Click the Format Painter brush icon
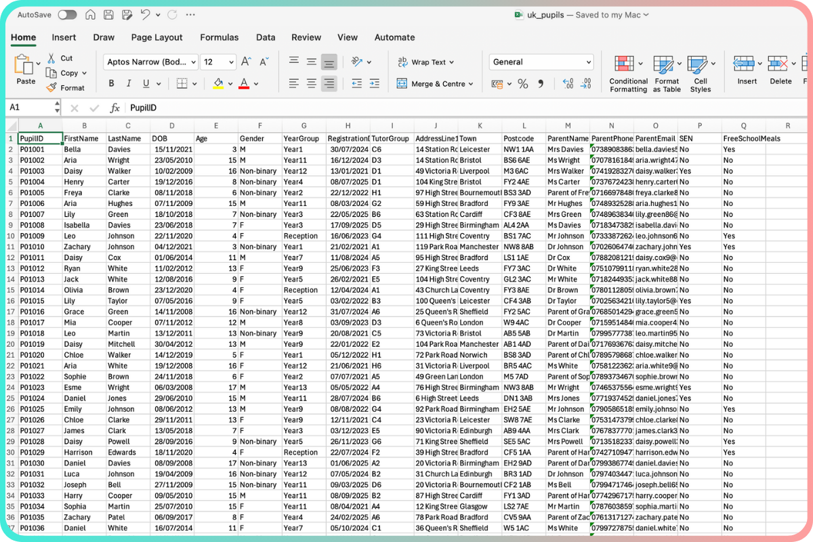Viewport: 813px width, 542px height. click(51, 87)
